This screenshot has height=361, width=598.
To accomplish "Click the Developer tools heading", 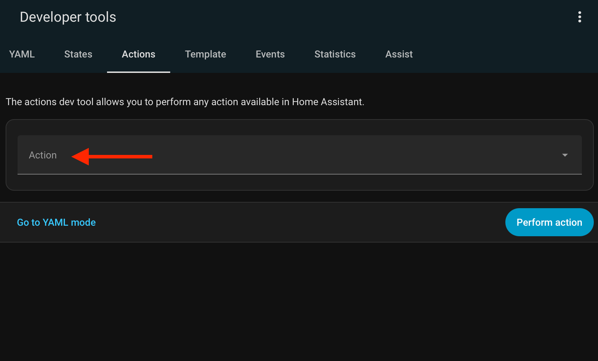I will [68, 17].
